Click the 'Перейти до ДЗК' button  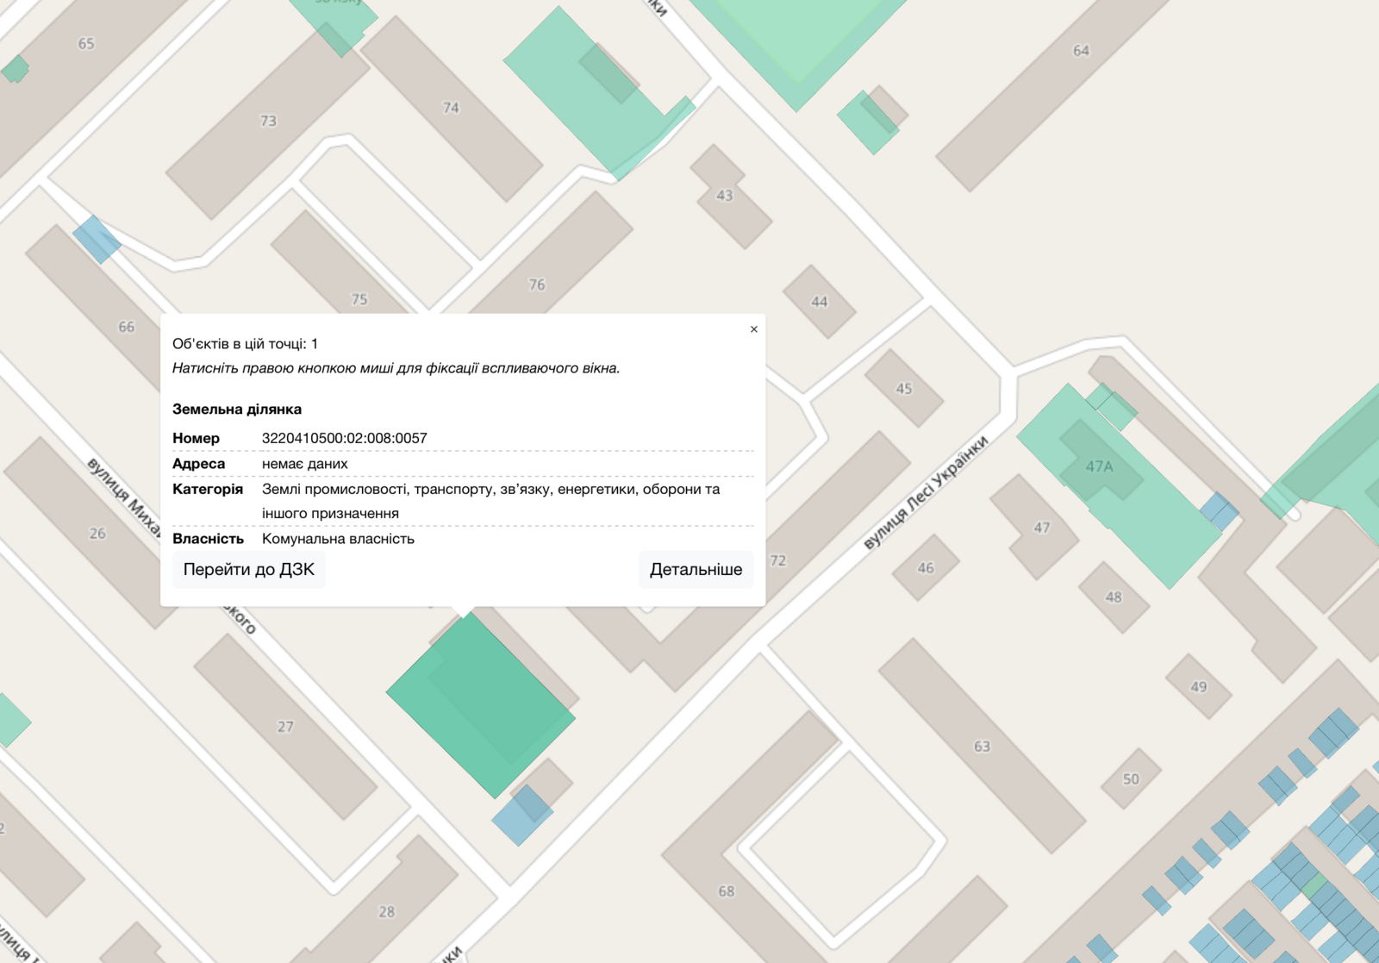pyautogui.click(x=248, y=570)
